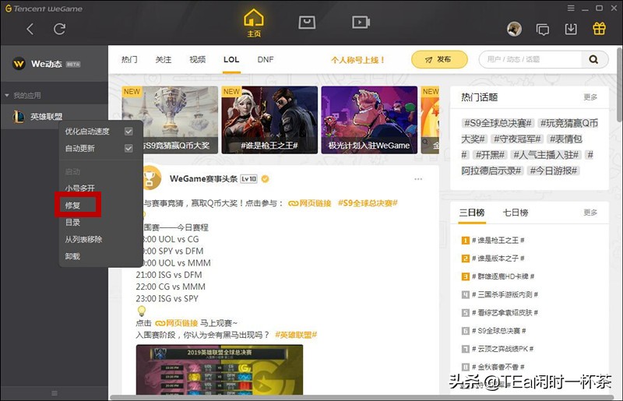623x401 pixels.
Task: Select 小号多开 in context menu
Action: [x=80, y=188]
